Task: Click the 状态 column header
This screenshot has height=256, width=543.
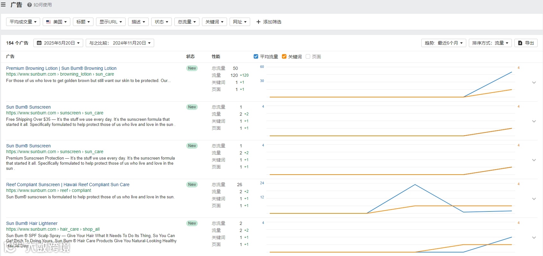Action: point(190,56)
